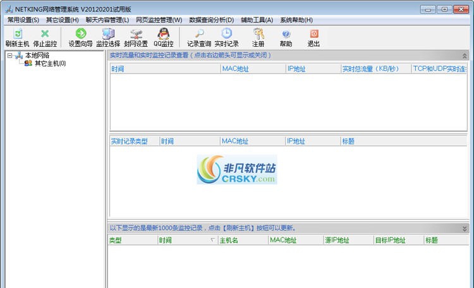
Task: Click the 目标IP地址 column header
Action: (x=399, y=240)
